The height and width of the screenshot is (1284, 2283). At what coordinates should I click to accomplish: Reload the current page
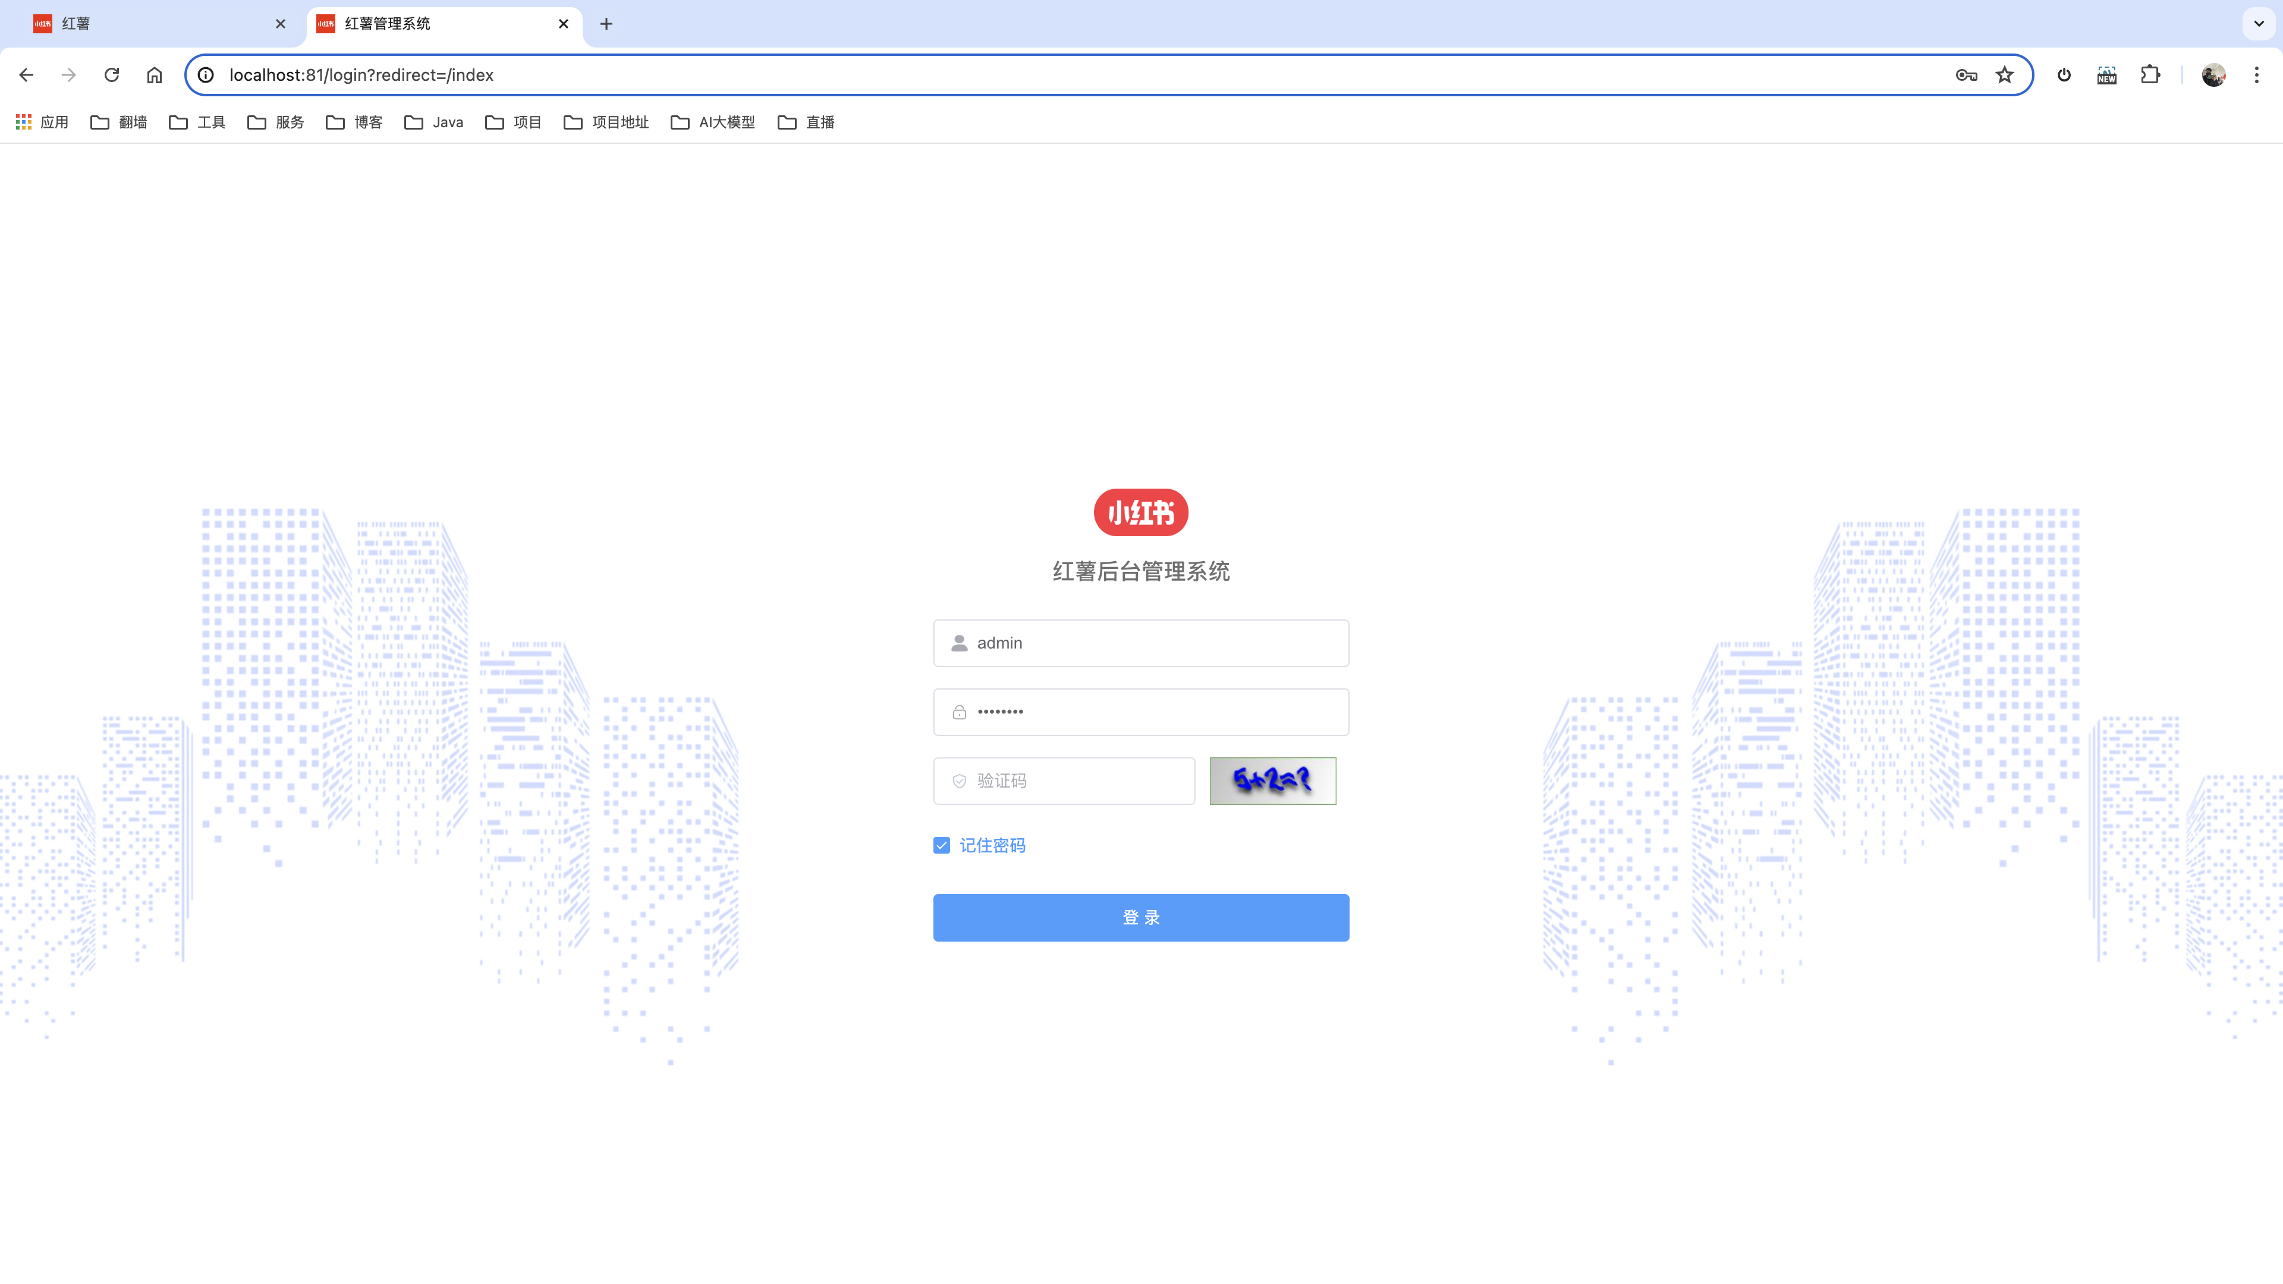pyautogui.click(x=112, y=75)
